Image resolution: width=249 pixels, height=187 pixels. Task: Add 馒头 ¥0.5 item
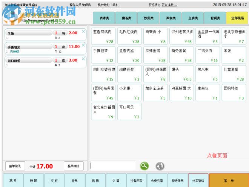click(182, 74)
